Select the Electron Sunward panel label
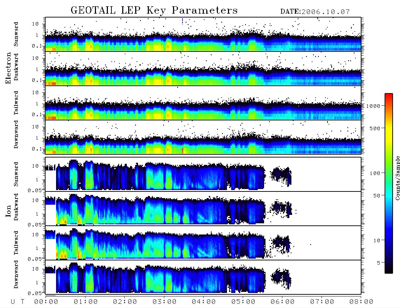Viewport: 400px width, 308px height. click(x=16, y=34)
